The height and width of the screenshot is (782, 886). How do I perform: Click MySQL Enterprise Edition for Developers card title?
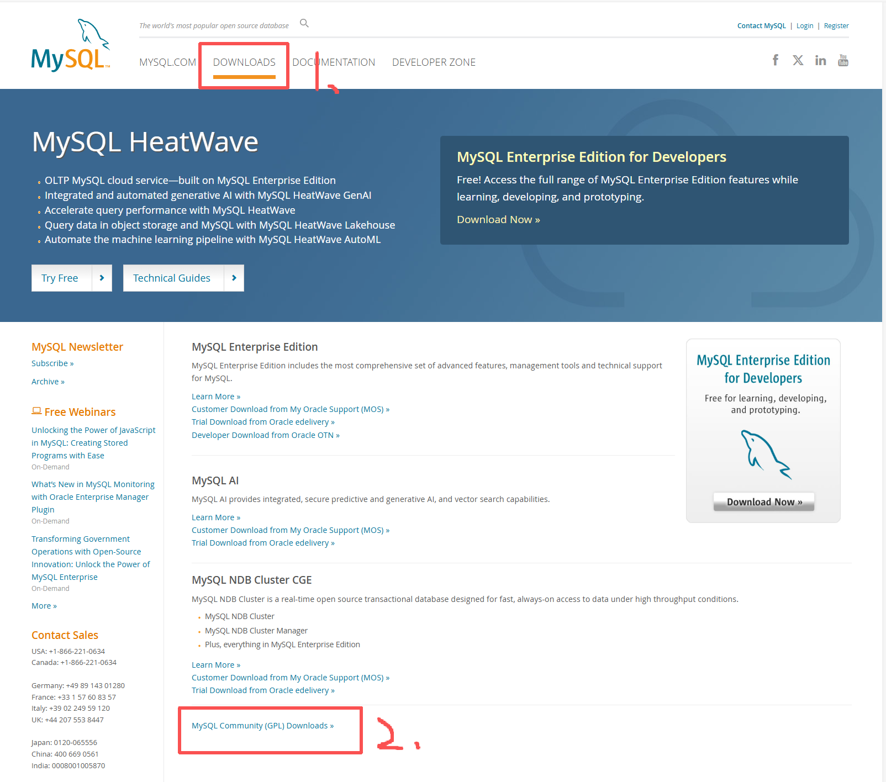763,369
